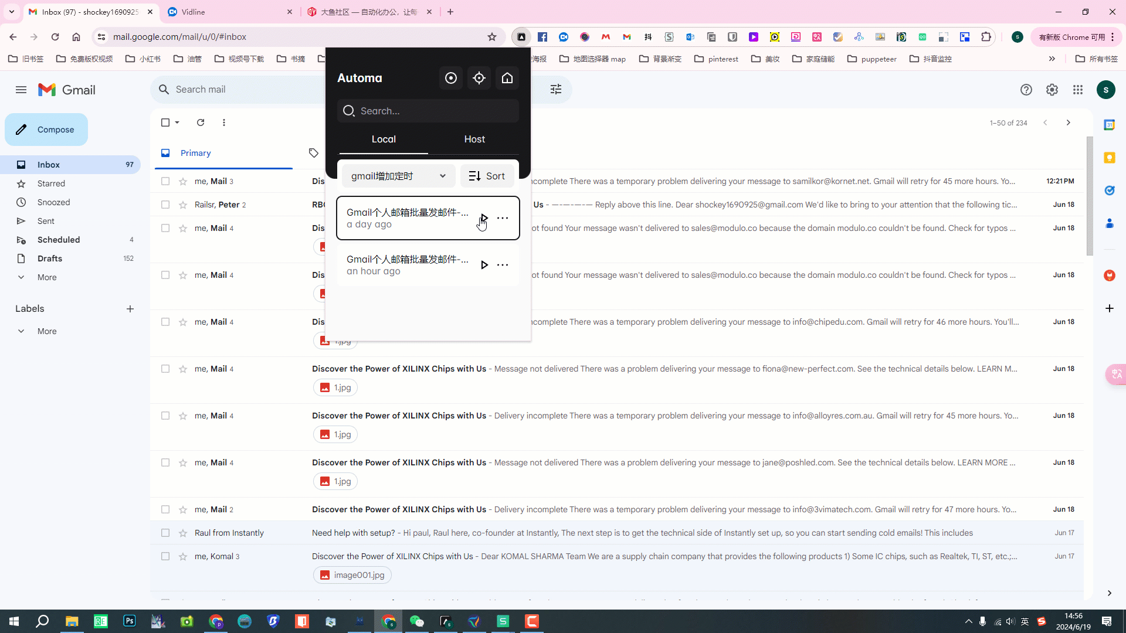The image size is (1126, 633).
Task: Switch to the Host tab in Automa
Action: [x=474, y=139]
